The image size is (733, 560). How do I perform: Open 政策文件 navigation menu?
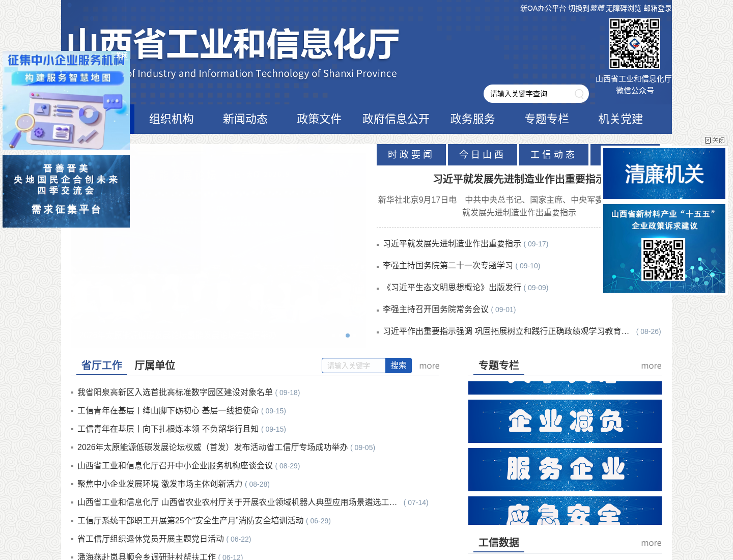319,119
